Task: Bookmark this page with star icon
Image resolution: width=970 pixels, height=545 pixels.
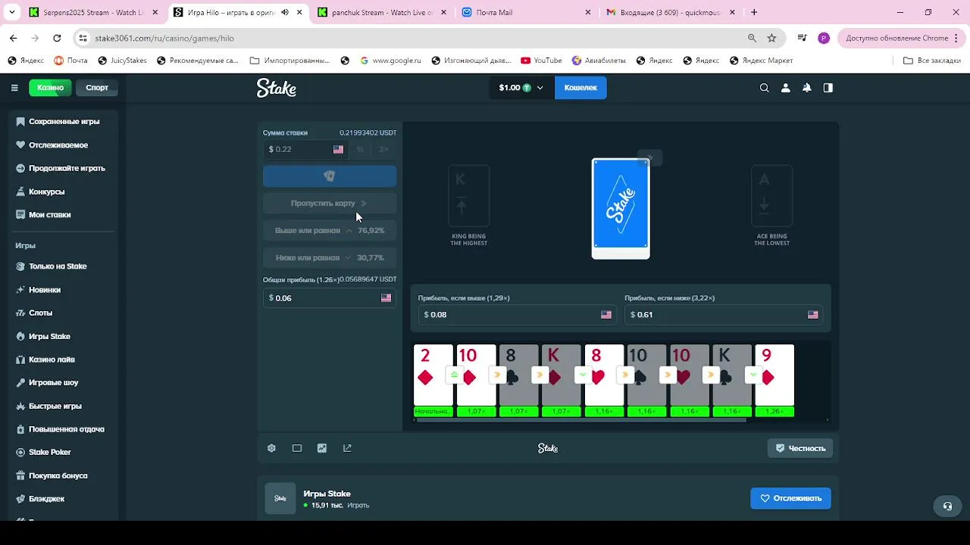Action: pyautogui.click(x=771, y=38)
